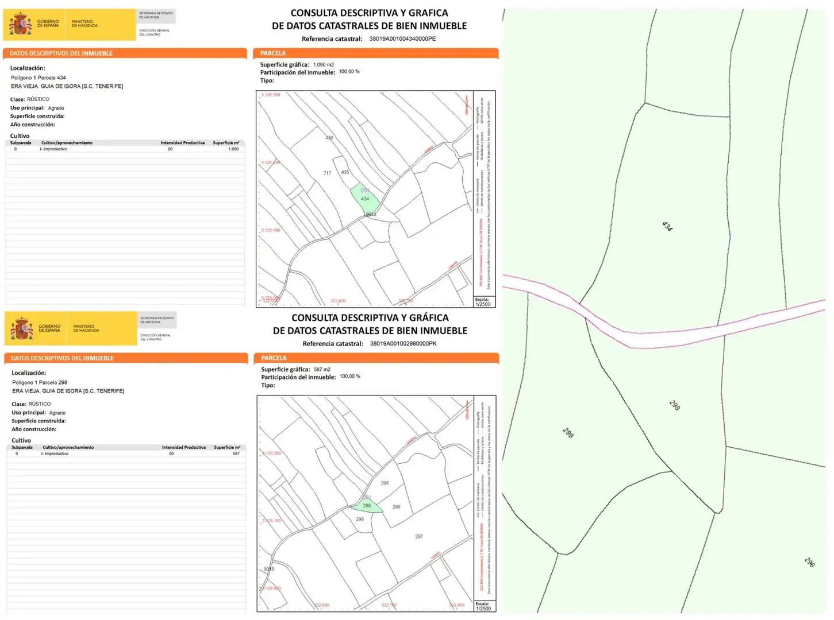The height and width of the screenshot is (620, 834).
Task: Click the Spanish coat of arms in the Parcela 434 header
Action: point(21,24)
